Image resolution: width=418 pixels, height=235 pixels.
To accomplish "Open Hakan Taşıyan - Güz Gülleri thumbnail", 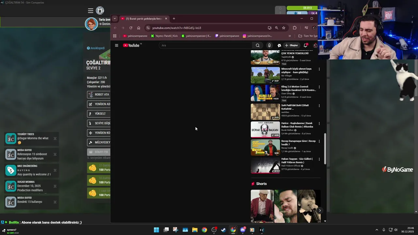I will click(265, 165).
